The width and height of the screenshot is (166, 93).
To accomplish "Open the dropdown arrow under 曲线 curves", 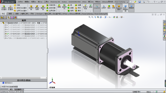I will pos(91,11).
